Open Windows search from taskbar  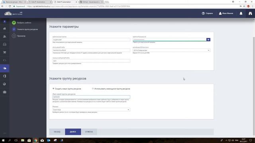(x=10, y=140)
